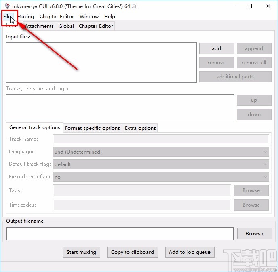Open the Help menu

coord(110,17)
